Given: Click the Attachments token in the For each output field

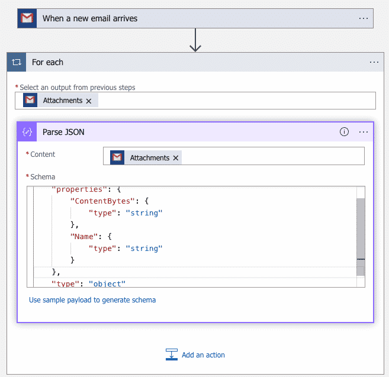Looking at the screenshot, I should pos(62,101).
